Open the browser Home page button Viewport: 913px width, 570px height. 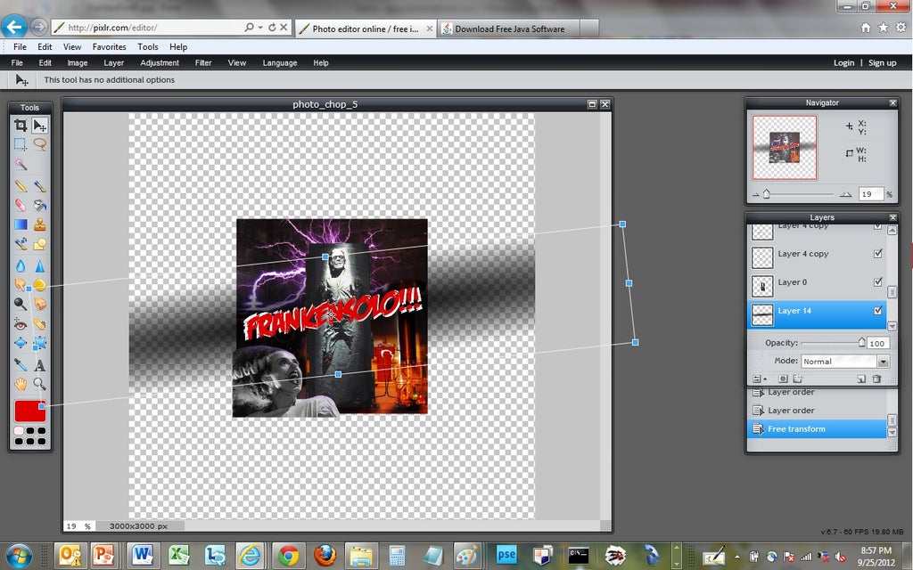pos(866,28)
